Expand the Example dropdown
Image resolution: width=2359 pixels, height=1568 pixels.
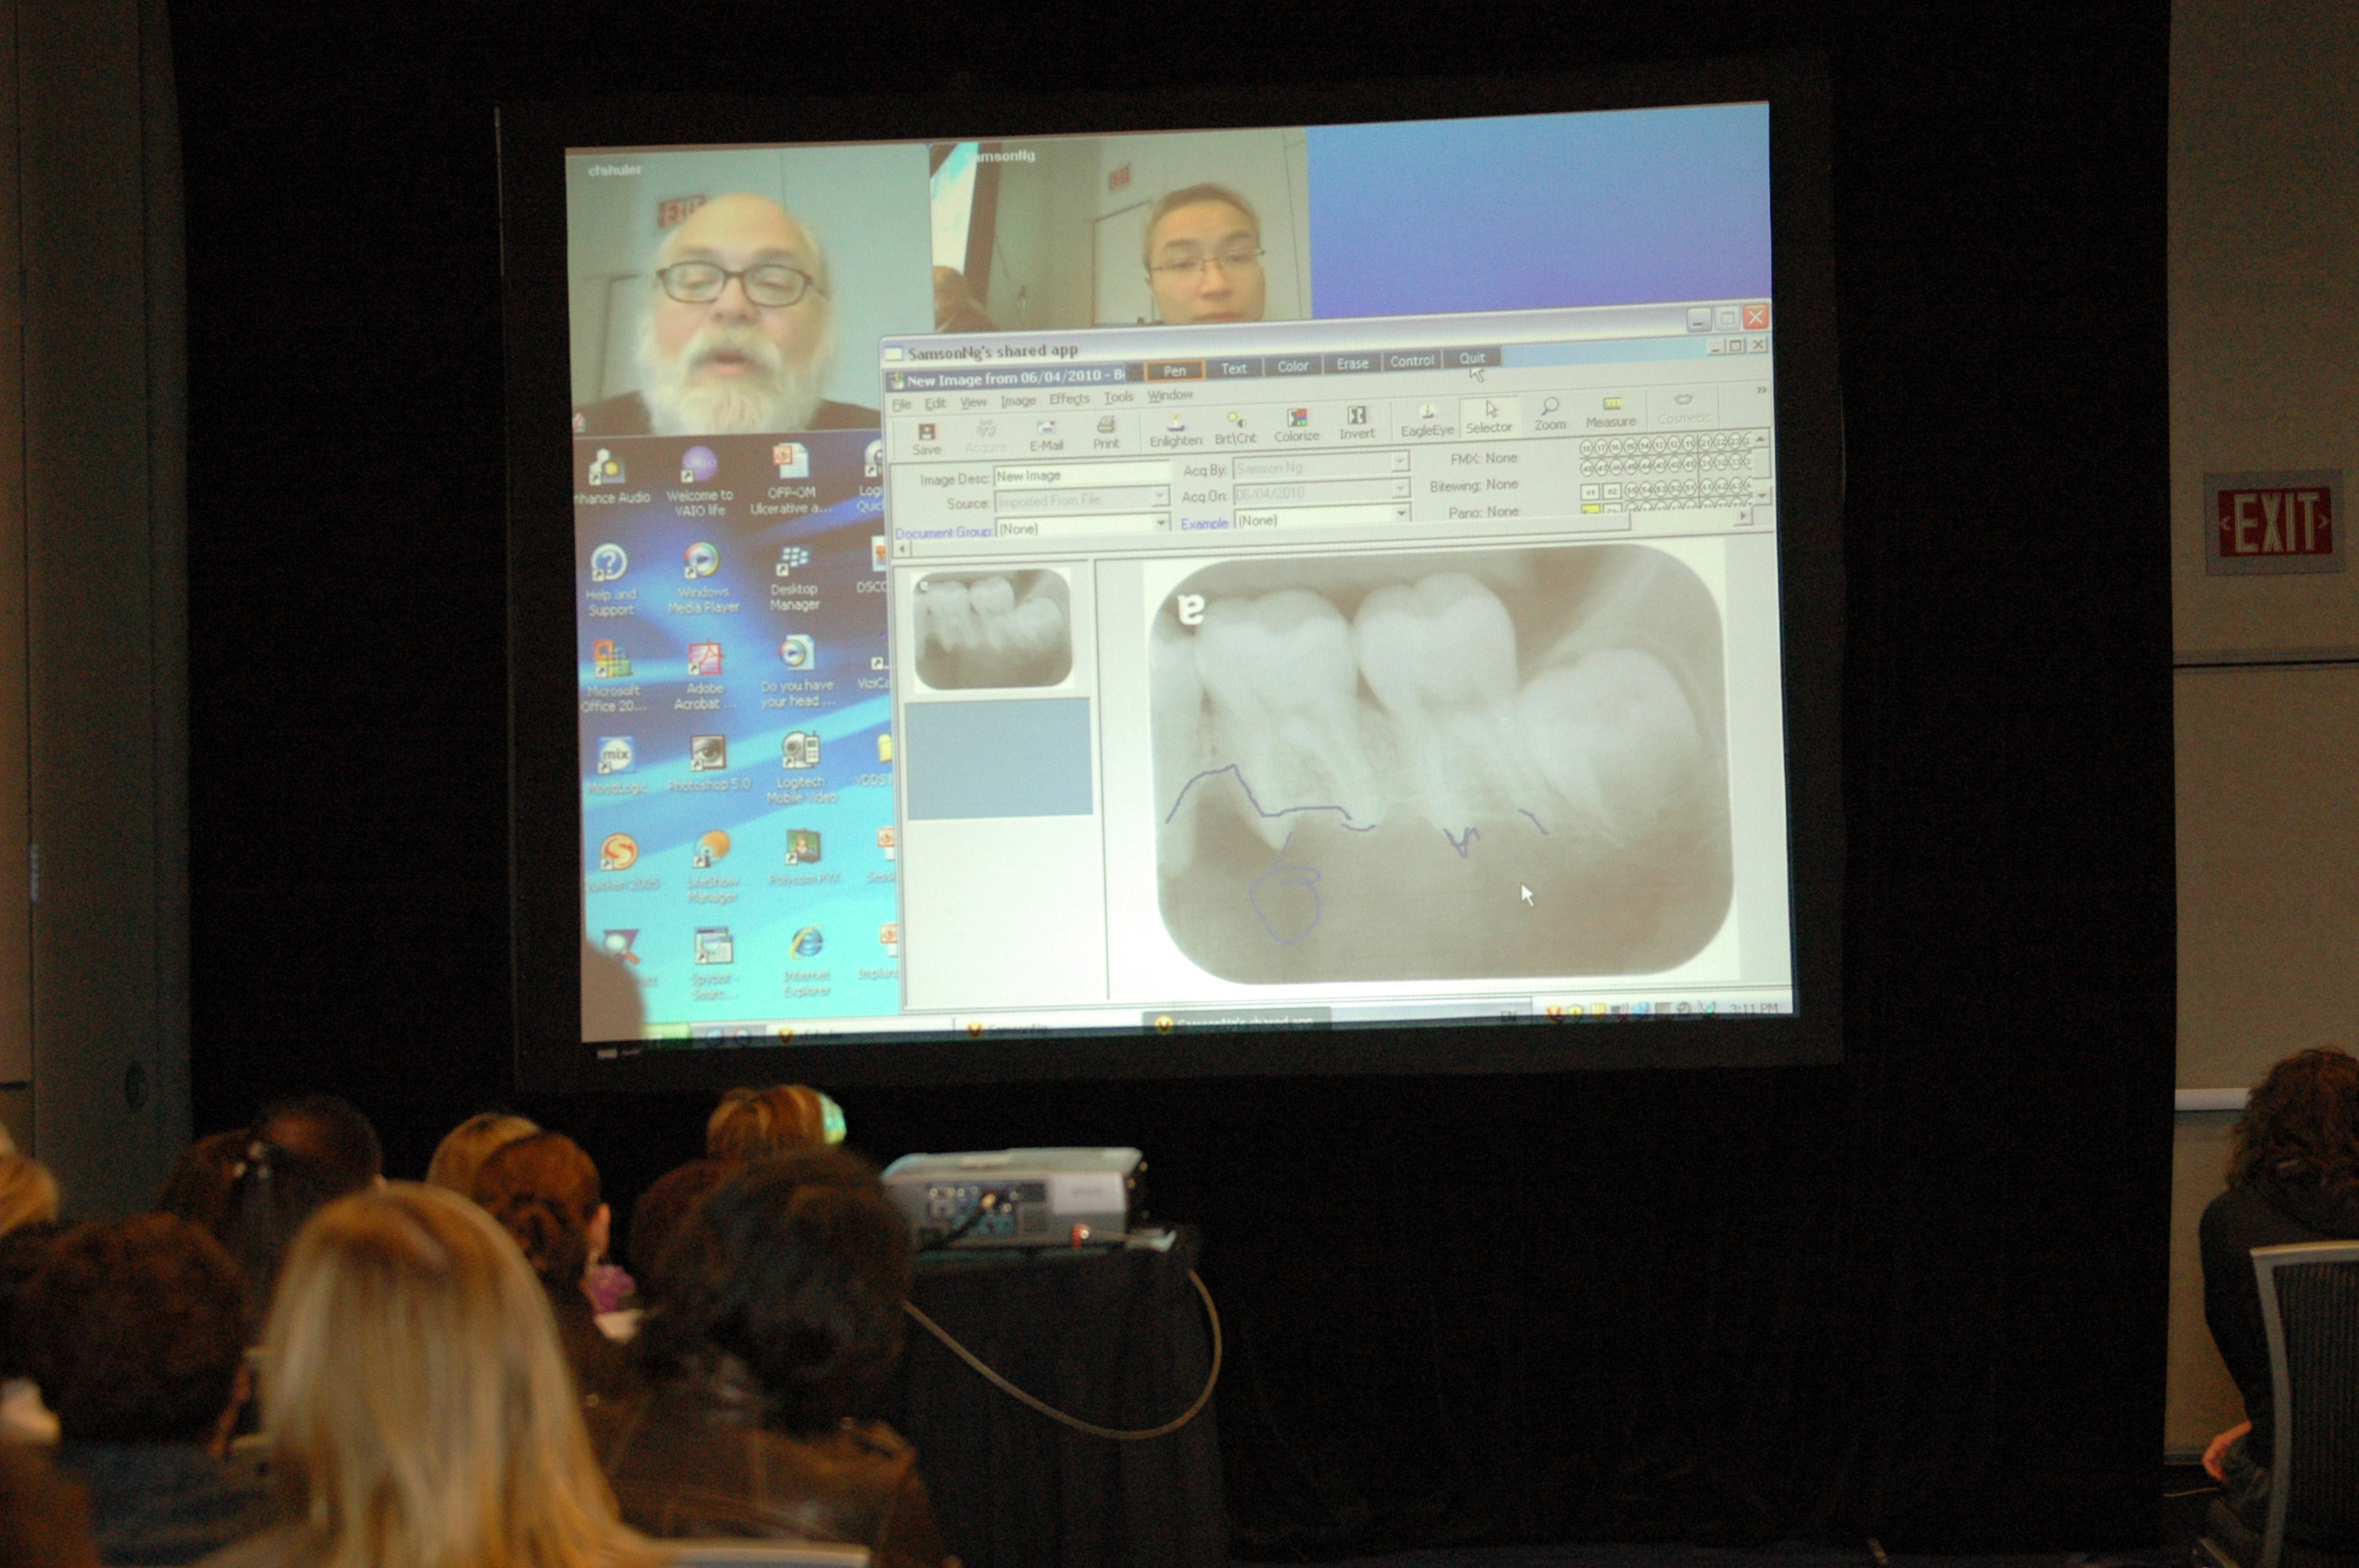[x=1401, y=512]
